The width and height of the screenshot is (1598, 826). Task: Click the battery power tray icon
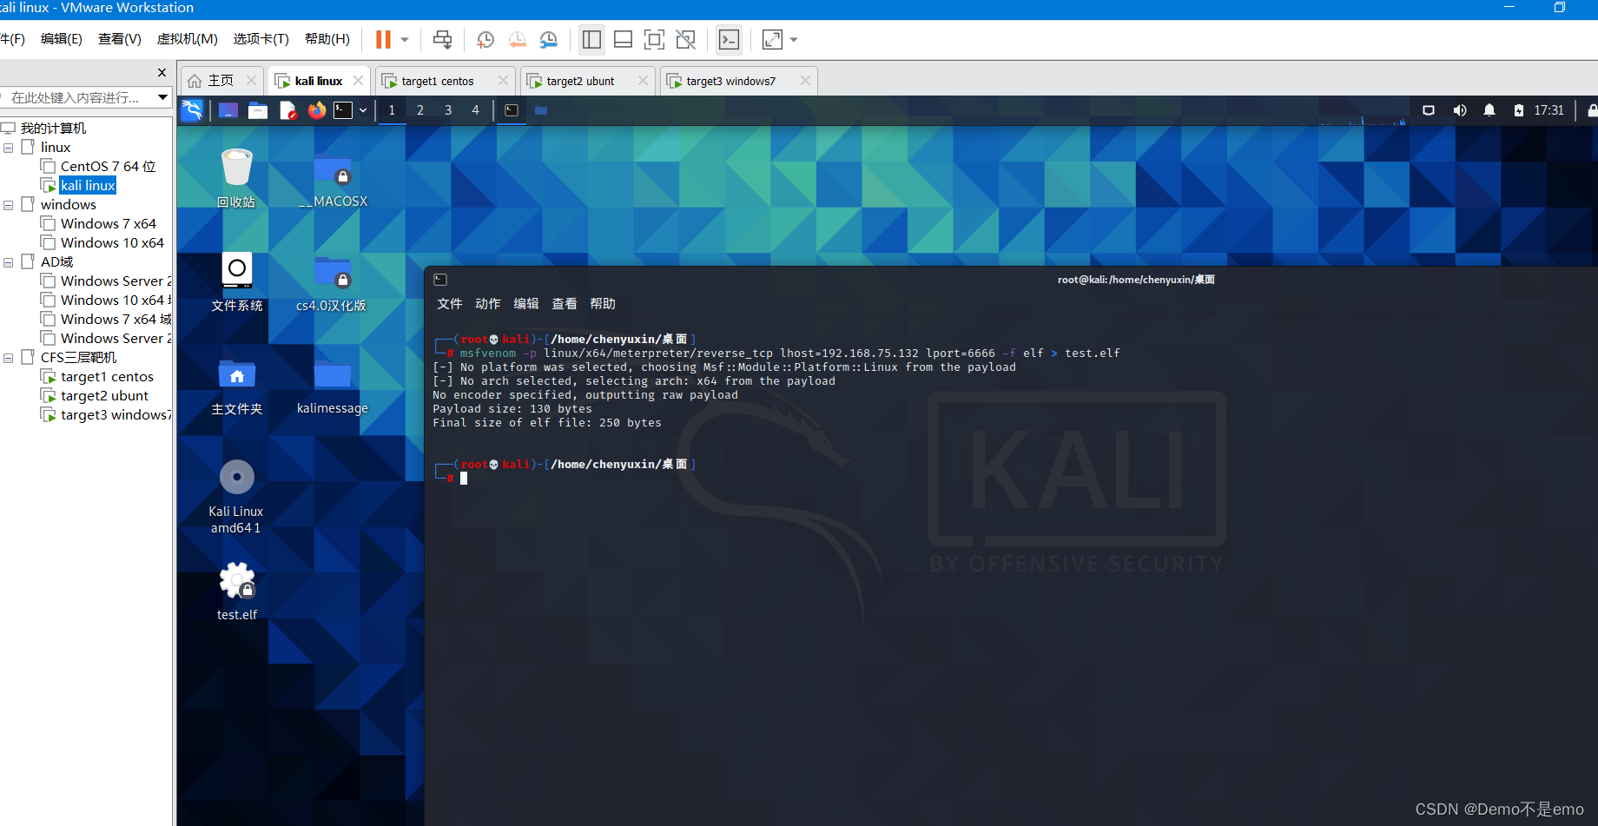(1518, 110)
